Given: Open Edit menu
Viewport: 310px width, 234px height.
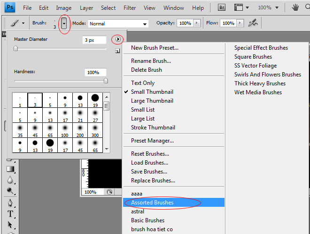Looking at the screenshot, I should pos(44,8).
